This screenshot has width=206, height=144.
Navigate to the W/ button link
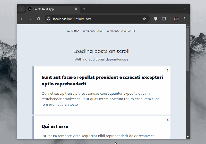(x=73, y=31)
